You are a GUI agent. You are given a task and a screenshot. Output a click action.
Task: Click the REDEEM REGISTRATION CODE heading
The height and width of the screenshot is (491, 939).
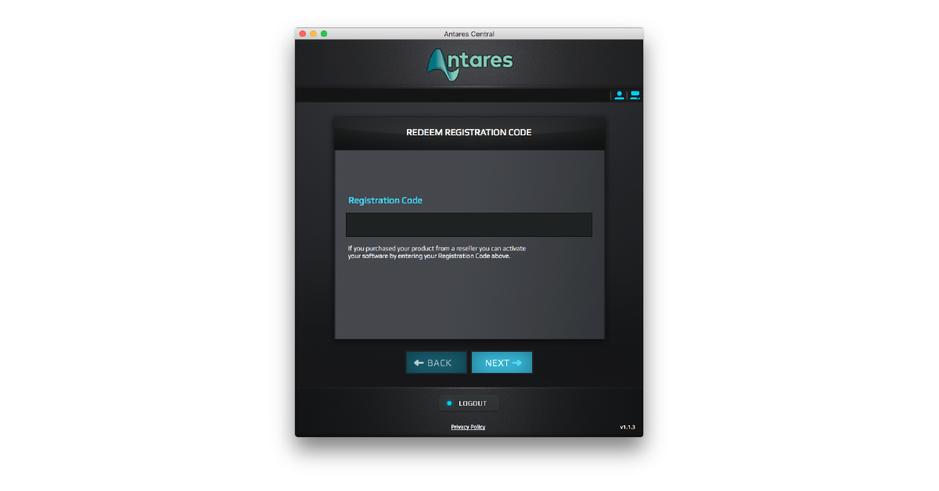[x=469, y=132]
